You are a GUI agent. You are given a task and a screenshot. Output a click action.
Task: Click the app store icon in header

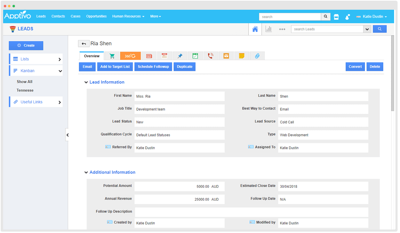click(336, 17)
